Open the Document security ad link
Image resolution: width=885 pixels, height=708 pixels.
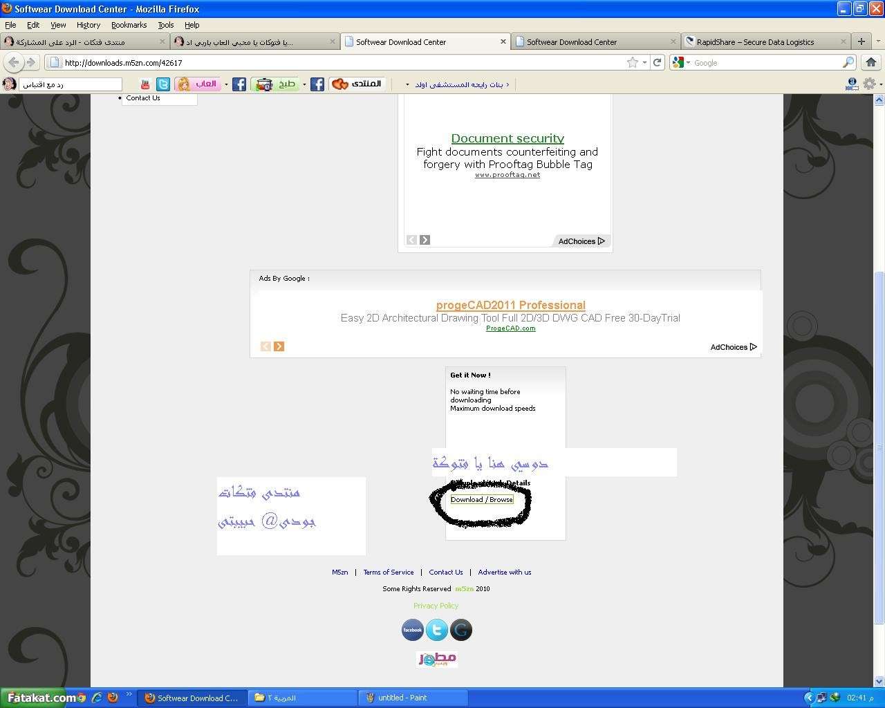click(x=507, y=138)
